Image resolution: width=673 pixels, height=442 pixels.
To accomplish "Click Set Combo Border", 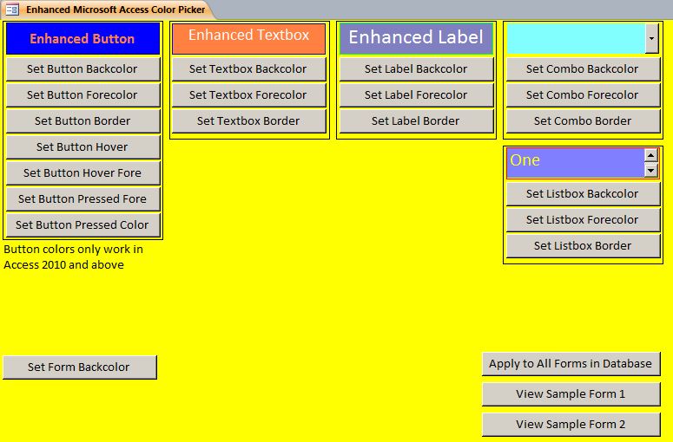I will pos(583,121).
